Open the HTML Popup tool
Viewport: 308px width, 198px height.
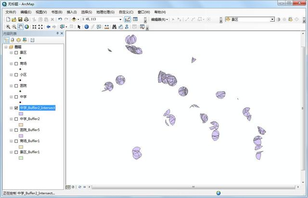[99, 27]
